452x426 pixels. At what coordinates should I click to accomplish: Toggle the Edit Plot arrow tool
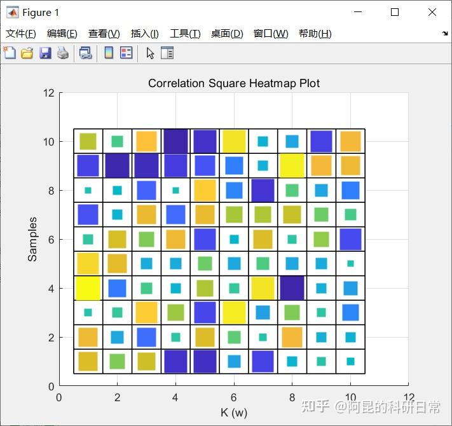[x=150, y=53]
